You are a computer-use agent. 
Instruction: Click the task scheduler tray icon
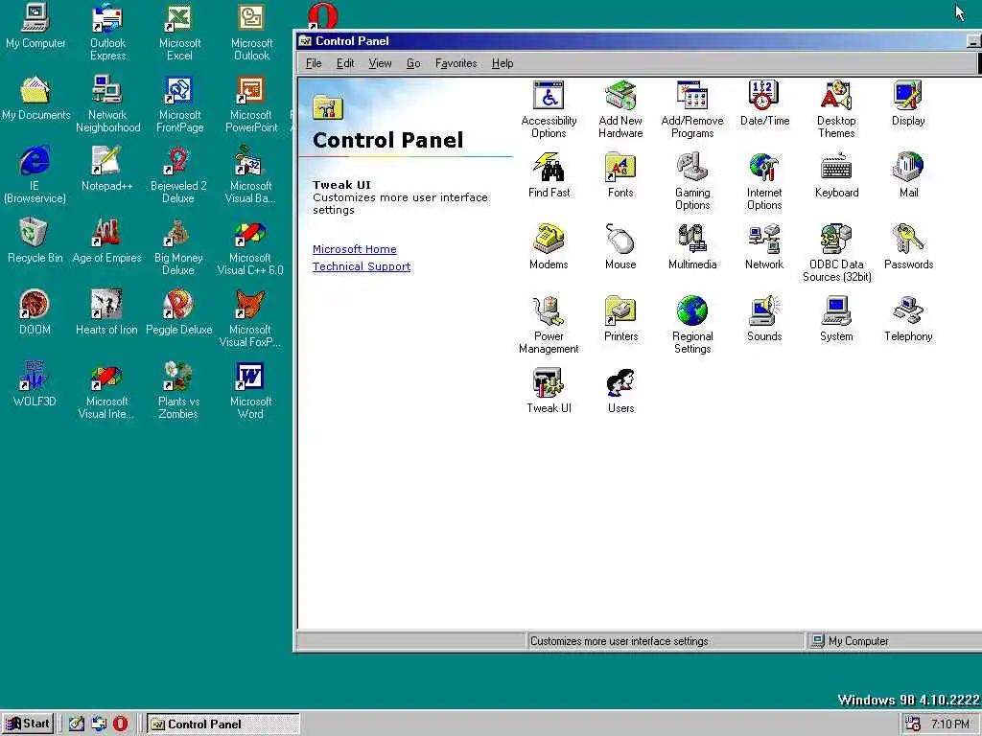[x=913, y=724]
